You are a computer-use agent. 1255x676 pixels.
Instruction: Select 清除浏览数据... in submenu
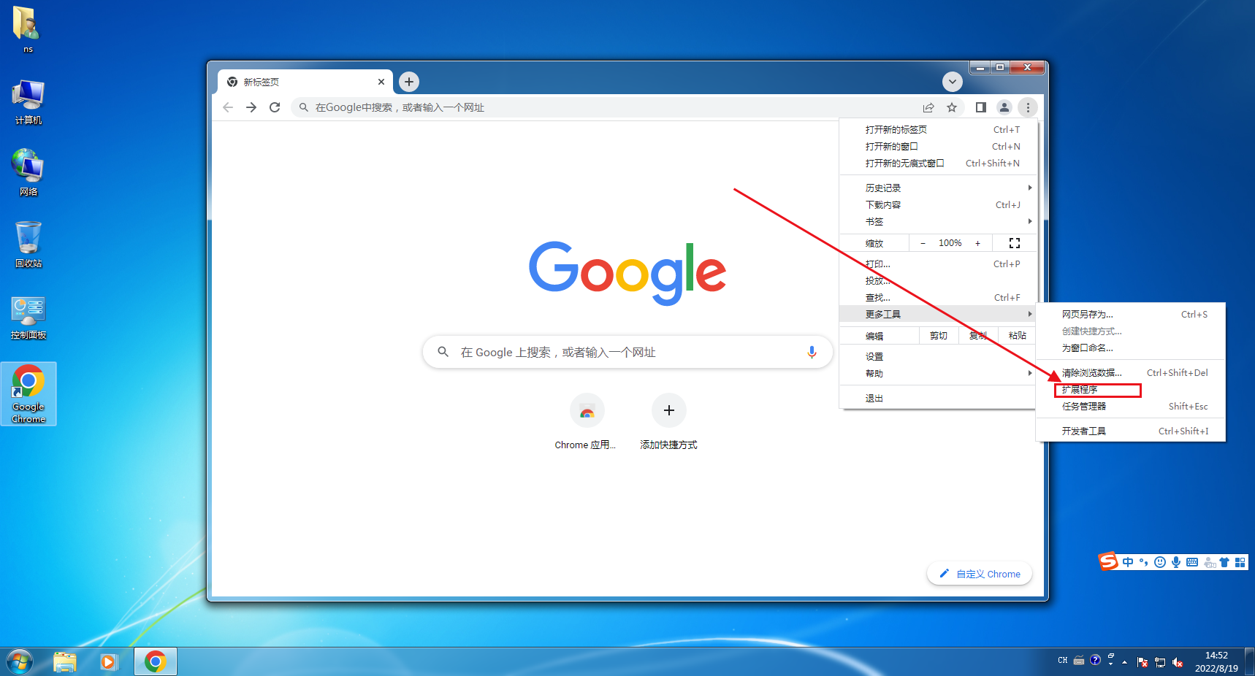click(1131, 372)
